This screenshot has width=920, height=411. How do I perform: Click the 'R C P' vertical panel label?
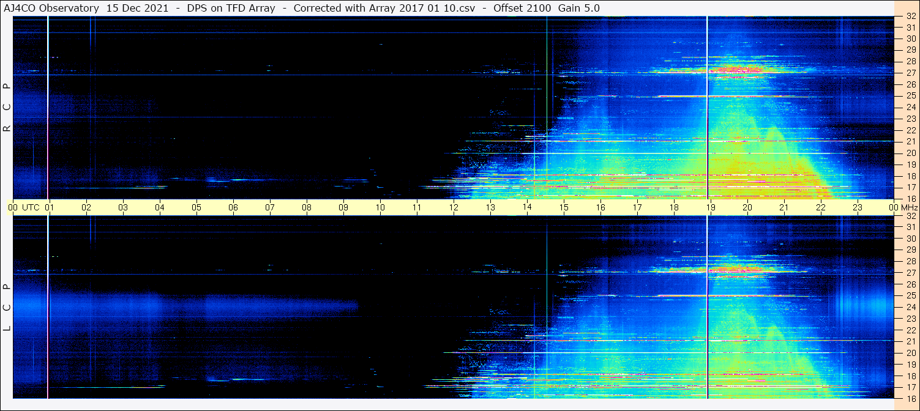tap(7, 107)
